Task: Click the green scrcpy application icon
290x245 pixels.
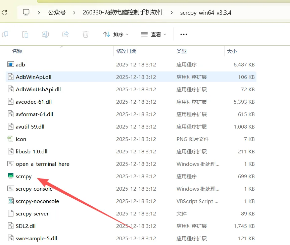Action: pos(11,176)
